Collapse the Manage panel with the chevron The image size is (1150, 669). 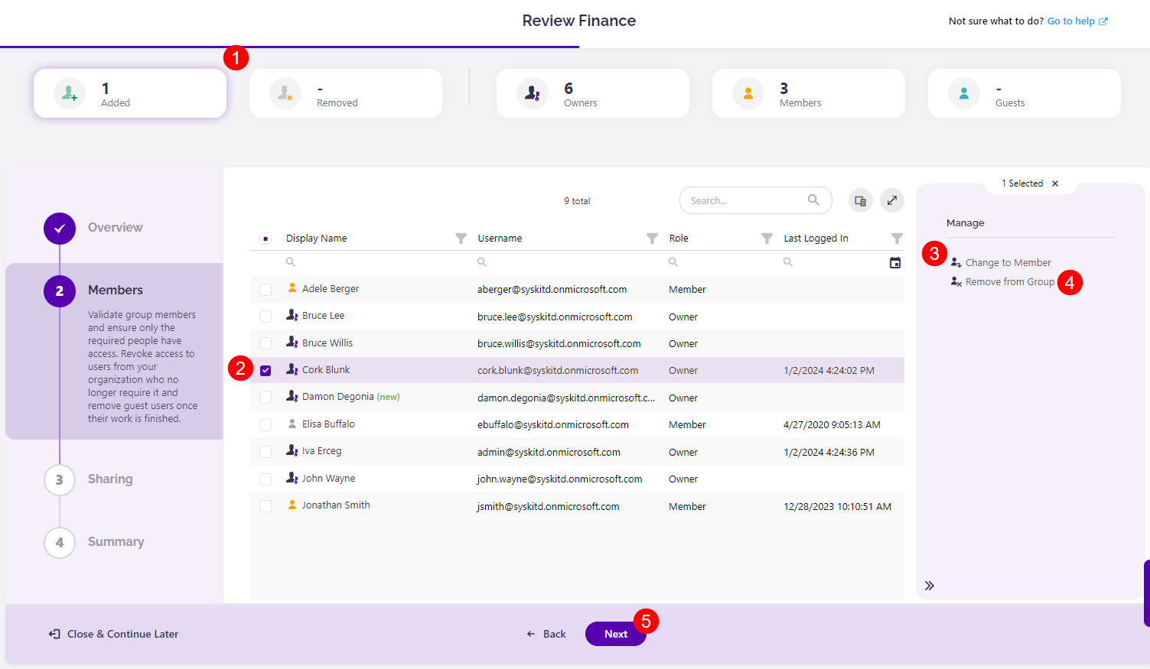(x=930, y=585)
